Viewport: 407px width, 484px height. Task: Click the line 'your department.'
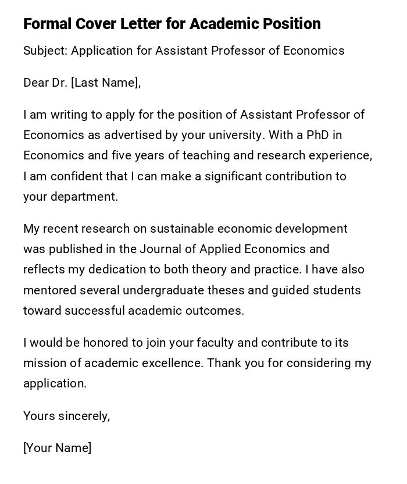point(70,197)
